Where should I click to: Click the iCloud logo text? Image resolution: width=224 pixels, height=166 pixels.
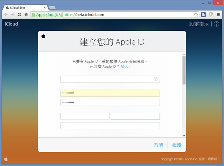[x=11, y=24]
